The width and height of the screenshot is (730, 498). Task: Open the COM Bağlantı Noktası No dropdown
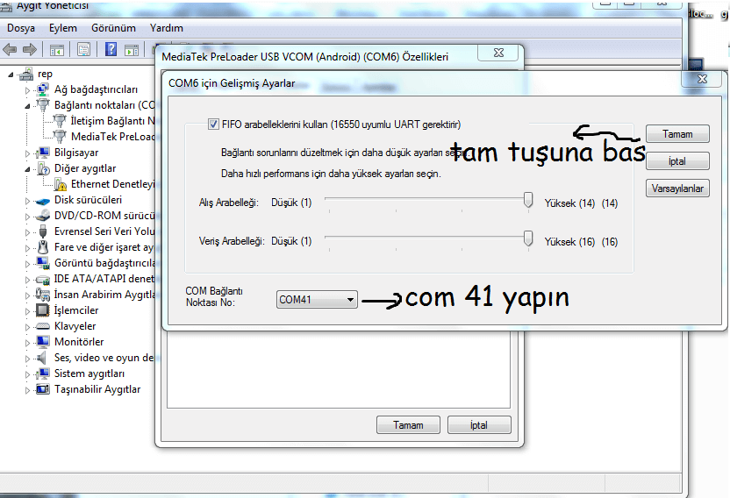317,300
